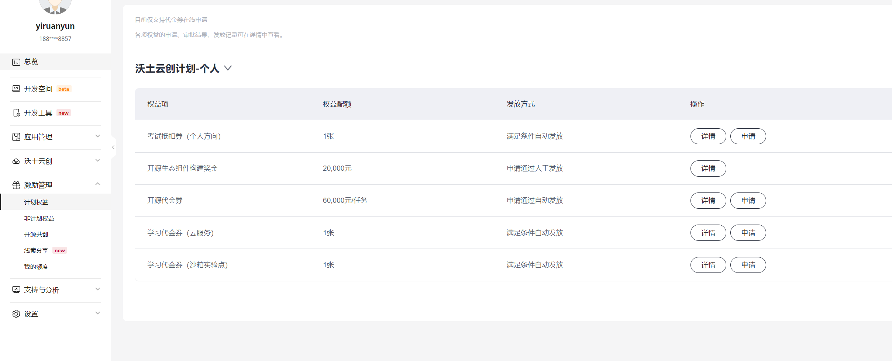Click the 总览 overview icon

tap(16, 62)
